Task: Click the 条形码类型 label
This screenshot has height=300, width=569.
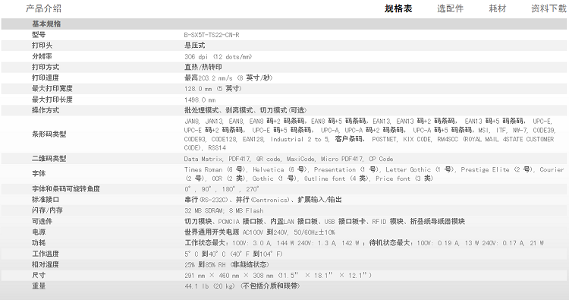Action: point(49,134)
